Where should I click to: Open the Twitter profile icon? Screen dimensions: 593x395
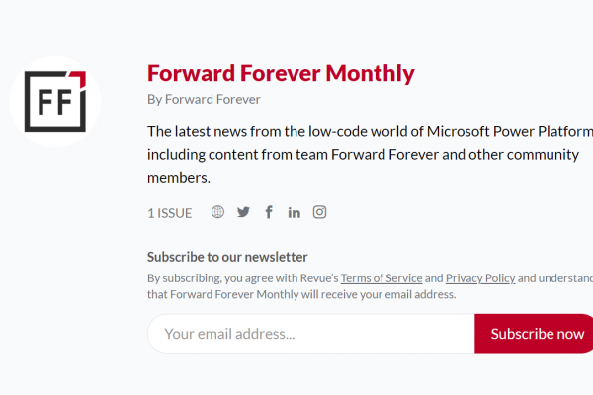click(x=243, y=212)
